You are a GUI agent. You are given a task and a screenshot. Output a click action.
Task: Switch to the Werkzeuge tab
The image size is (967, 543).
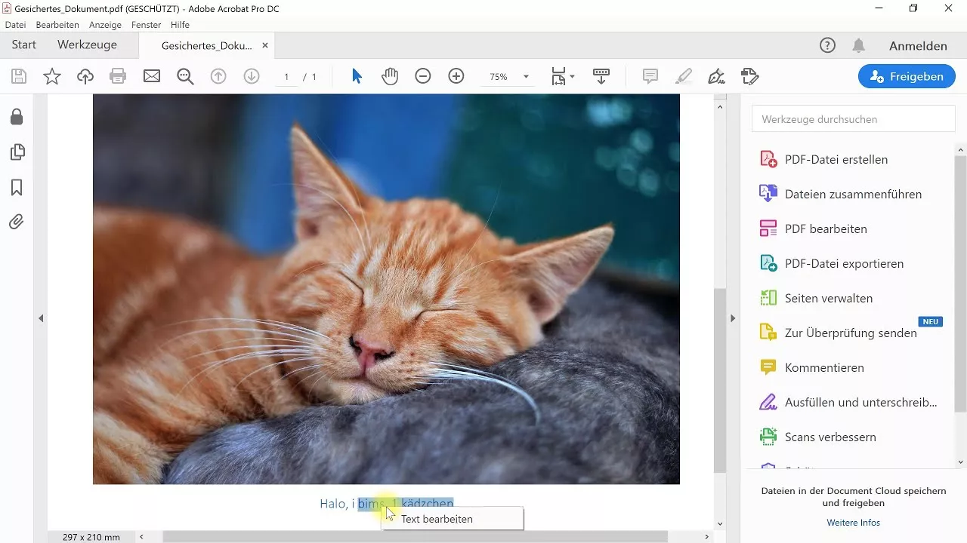(87, 45)
